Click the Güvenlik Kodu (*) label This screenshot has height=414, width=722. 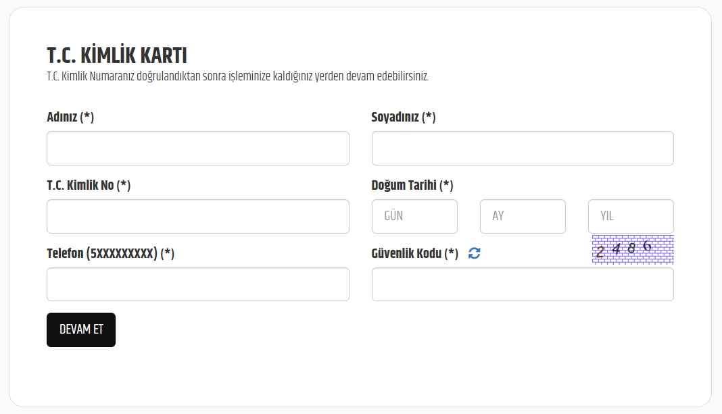(414, 253)
